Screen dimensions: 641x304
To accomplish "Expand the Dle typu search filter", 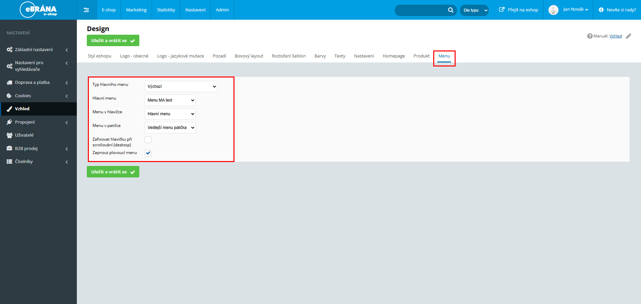I will point(474,10).
